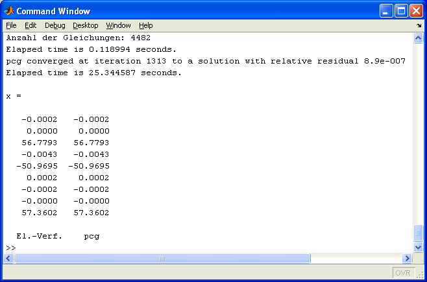Viewport: 427px width, 282px height.
Task: Click the vertical scrollbar up arrow
Action: click(419, 38)
